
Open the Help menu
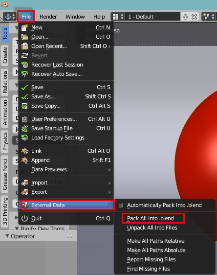(x=99, y=17)
